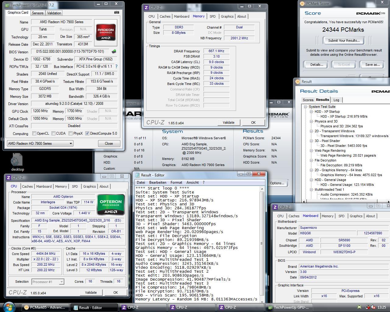Viewport: 390px width, 312px height.
Task: Click the Z icon in the CPU-Z Memory window title
Action: pyautogui.click(x=146, y=8)
